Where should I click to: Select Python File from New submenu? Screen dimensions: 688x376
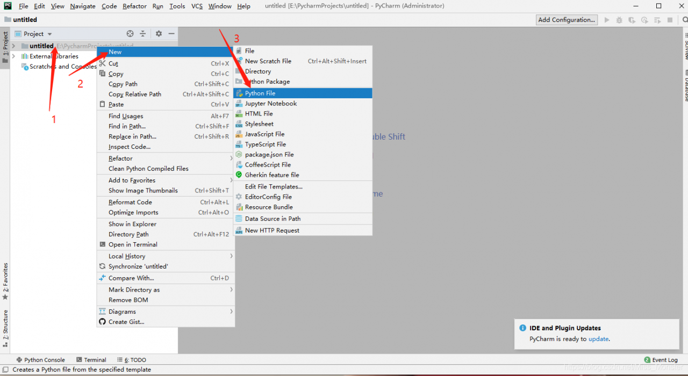(303, 93)
